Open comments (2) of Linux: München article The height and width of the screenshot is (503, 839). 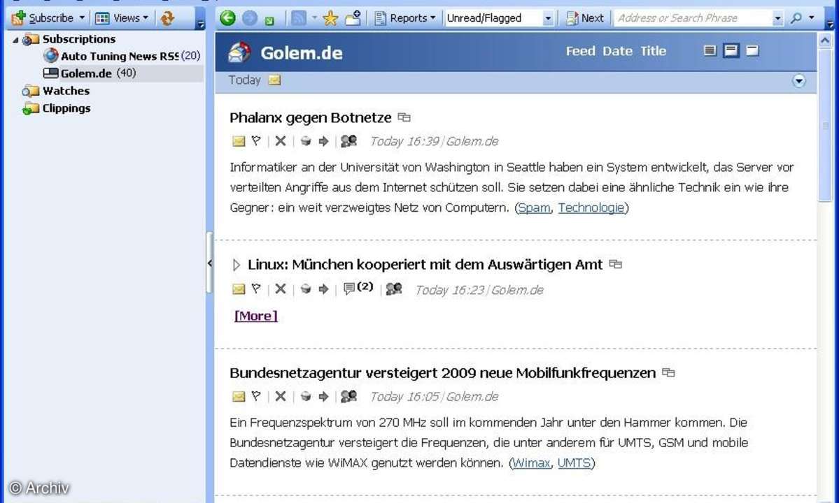point(358,289)
